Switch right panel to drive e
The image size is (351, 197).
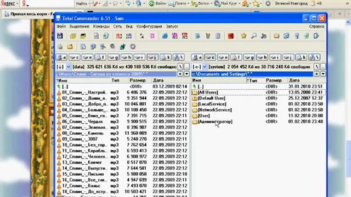click(x=223, y=57)
